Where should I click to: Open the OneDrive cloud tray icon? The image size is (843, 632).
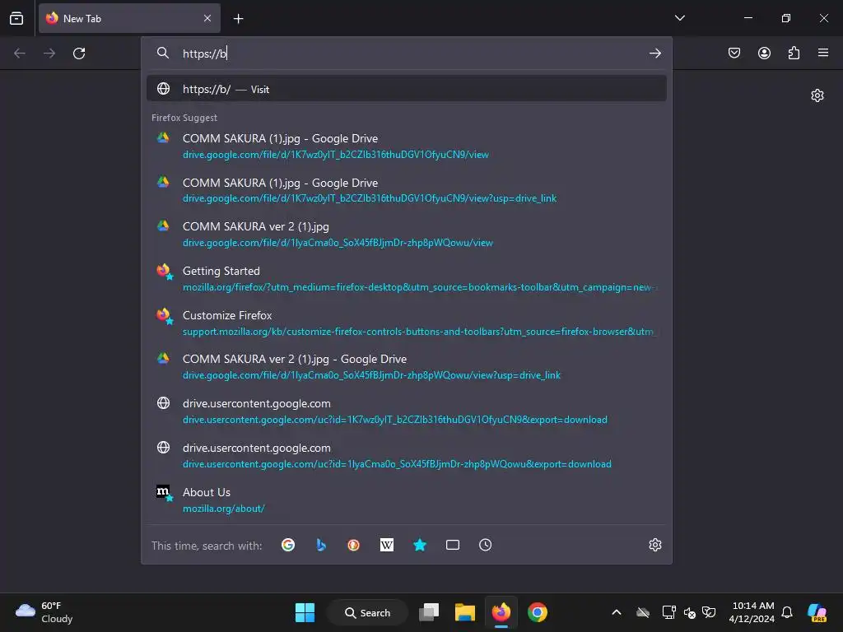pyautogui.click(x=643, y=612)
